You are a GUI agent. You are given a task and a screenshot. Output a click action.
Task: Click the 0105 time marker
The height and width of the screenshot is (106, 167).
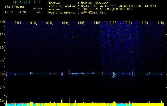(81, 23)
